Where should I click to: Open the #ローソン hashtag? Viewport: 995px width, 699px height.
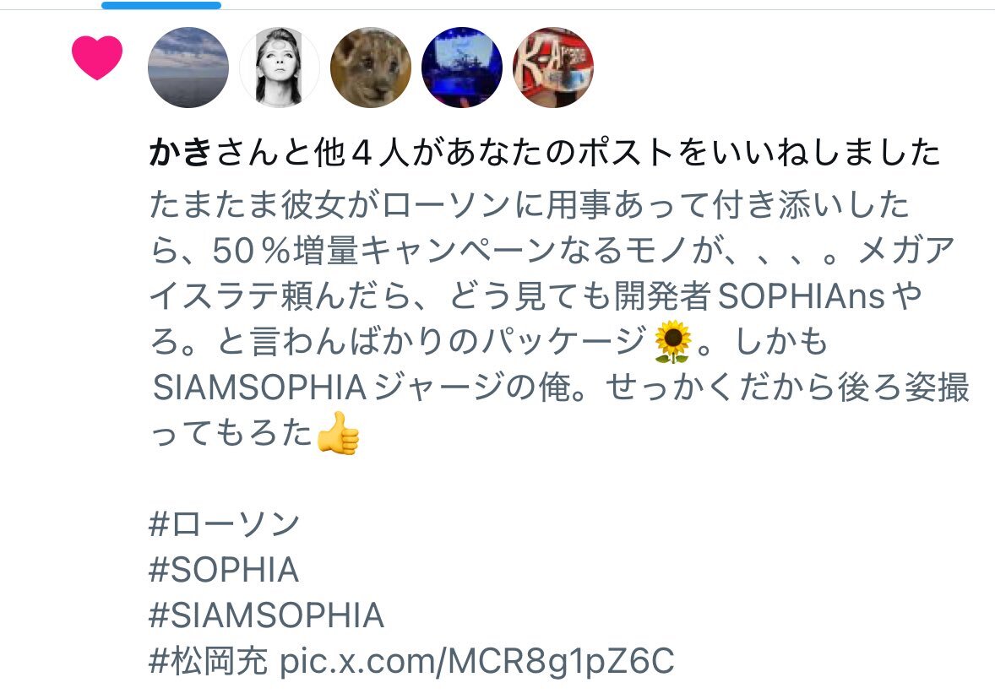click(224, 524)
